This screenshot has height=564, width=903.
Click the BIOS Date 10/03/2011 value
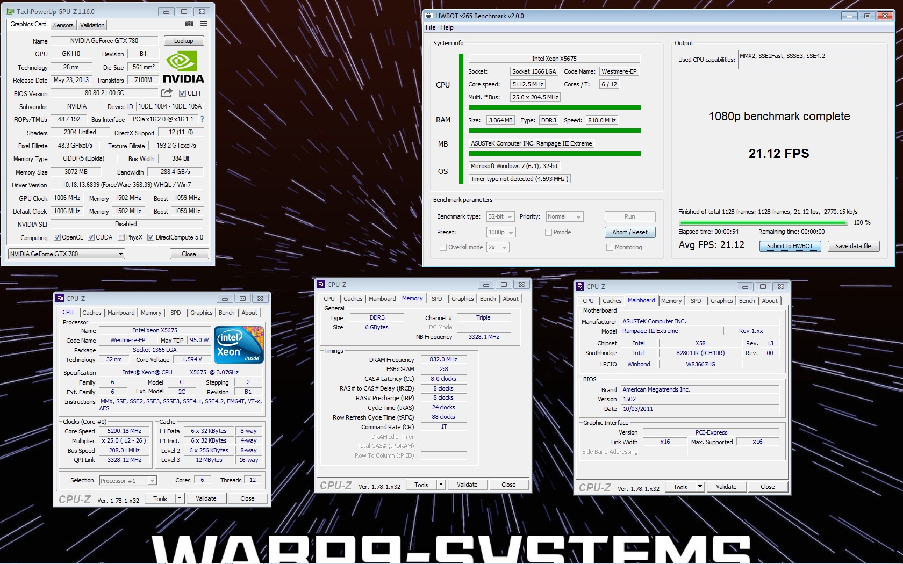tap(700, 409)
